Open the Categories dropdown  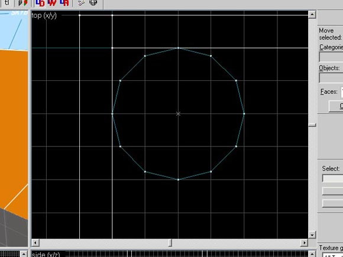tap(331, 57)
